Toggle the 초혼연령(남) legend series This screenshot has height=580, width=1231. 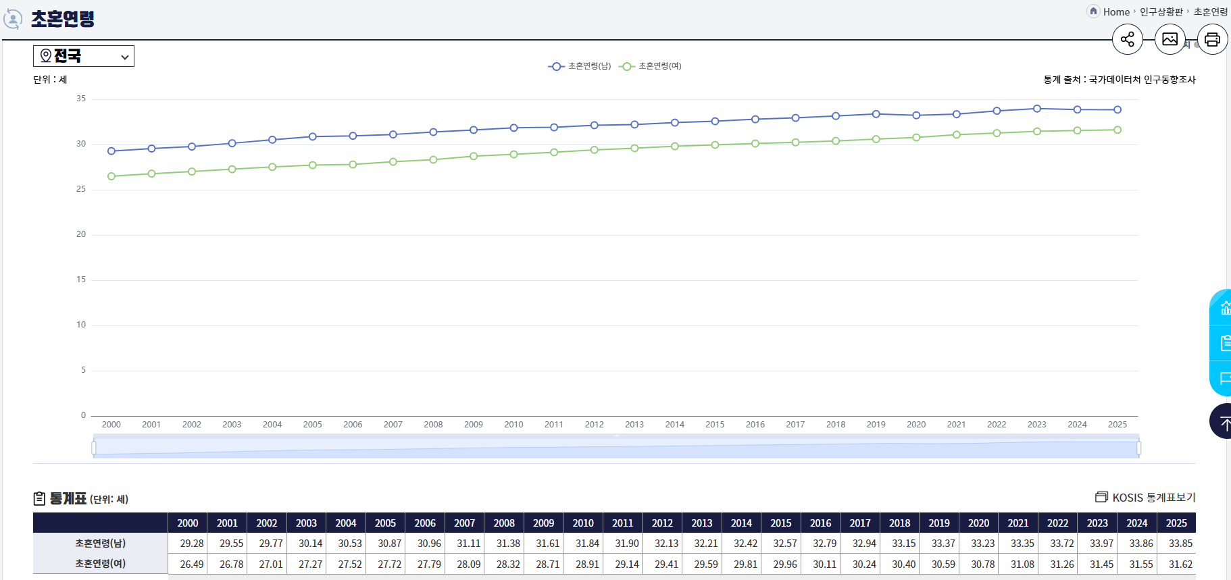coord(580,66)
